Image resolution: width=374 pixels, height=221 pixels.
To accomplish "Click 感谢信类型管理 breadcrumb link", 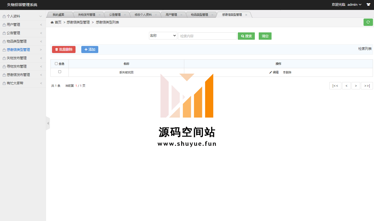I will [x=78, y=22].
